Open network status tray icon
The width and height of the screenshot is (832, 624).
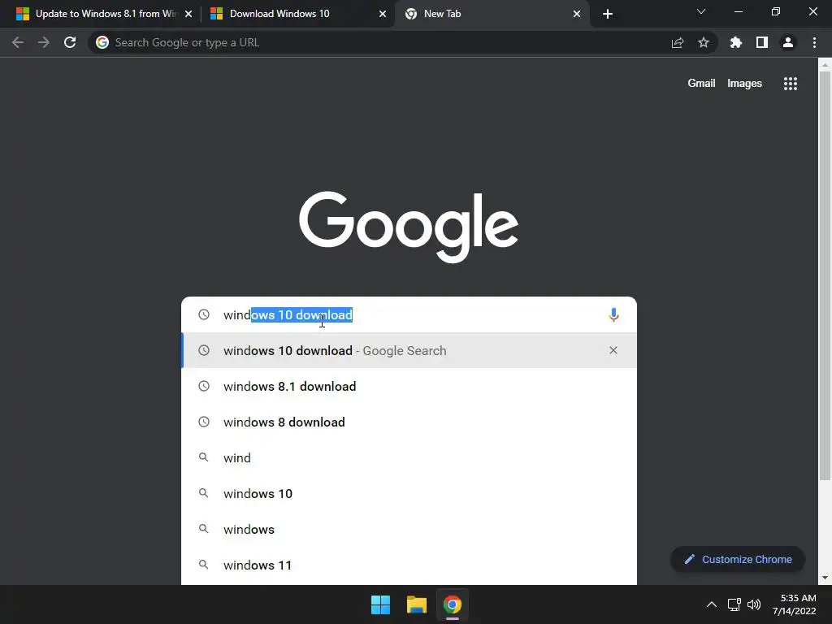pyautogui.click(x=734, y=604)
